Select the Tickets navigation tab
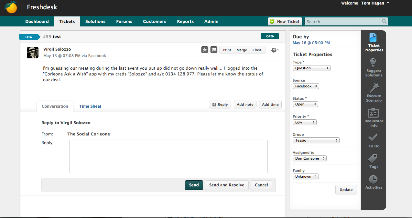 (67, 21)
